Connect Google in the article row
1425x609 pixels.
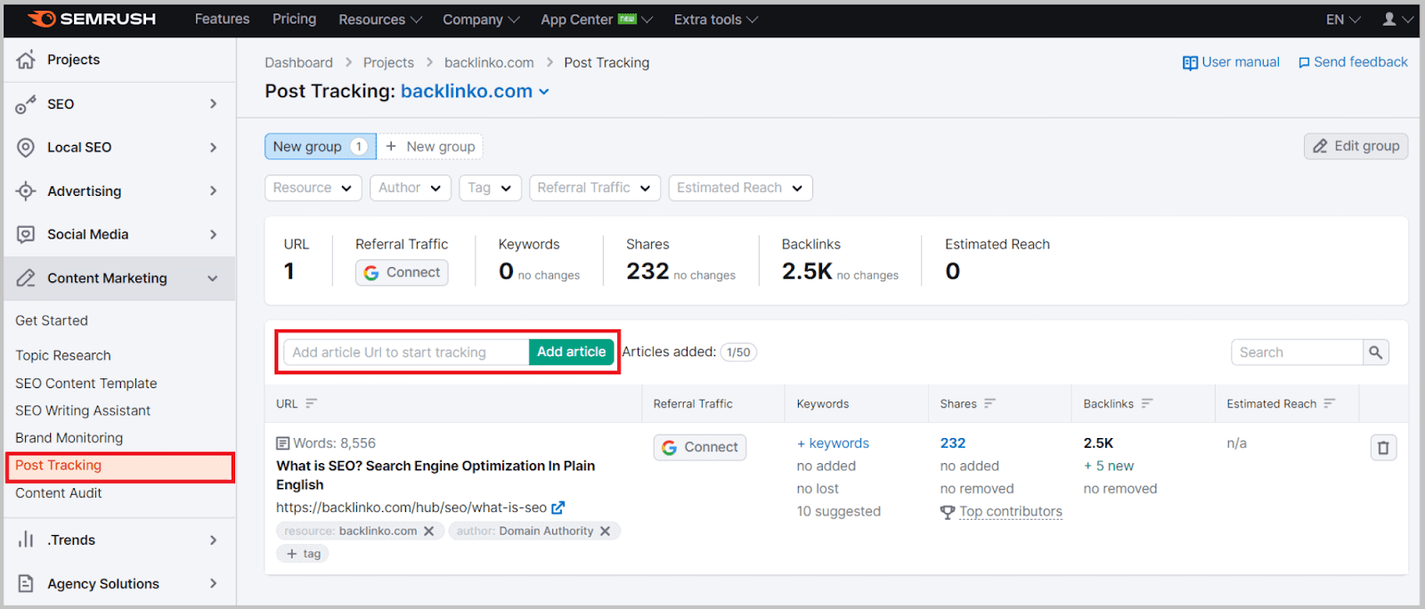[700, 447]
